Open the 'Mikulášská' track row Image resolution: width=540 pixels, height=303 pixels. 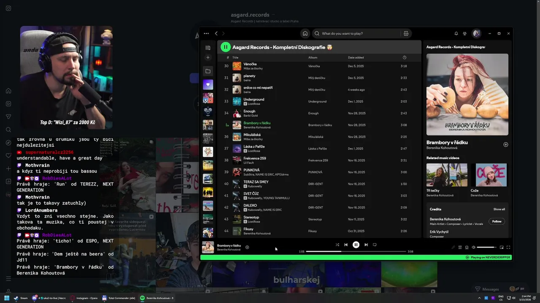(319, 137)
